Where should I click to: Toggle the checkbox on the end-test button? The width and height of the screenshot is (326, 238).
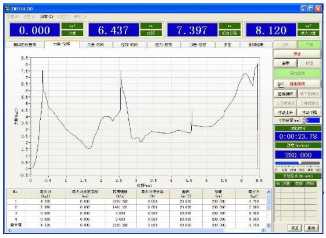click(281, 85)
